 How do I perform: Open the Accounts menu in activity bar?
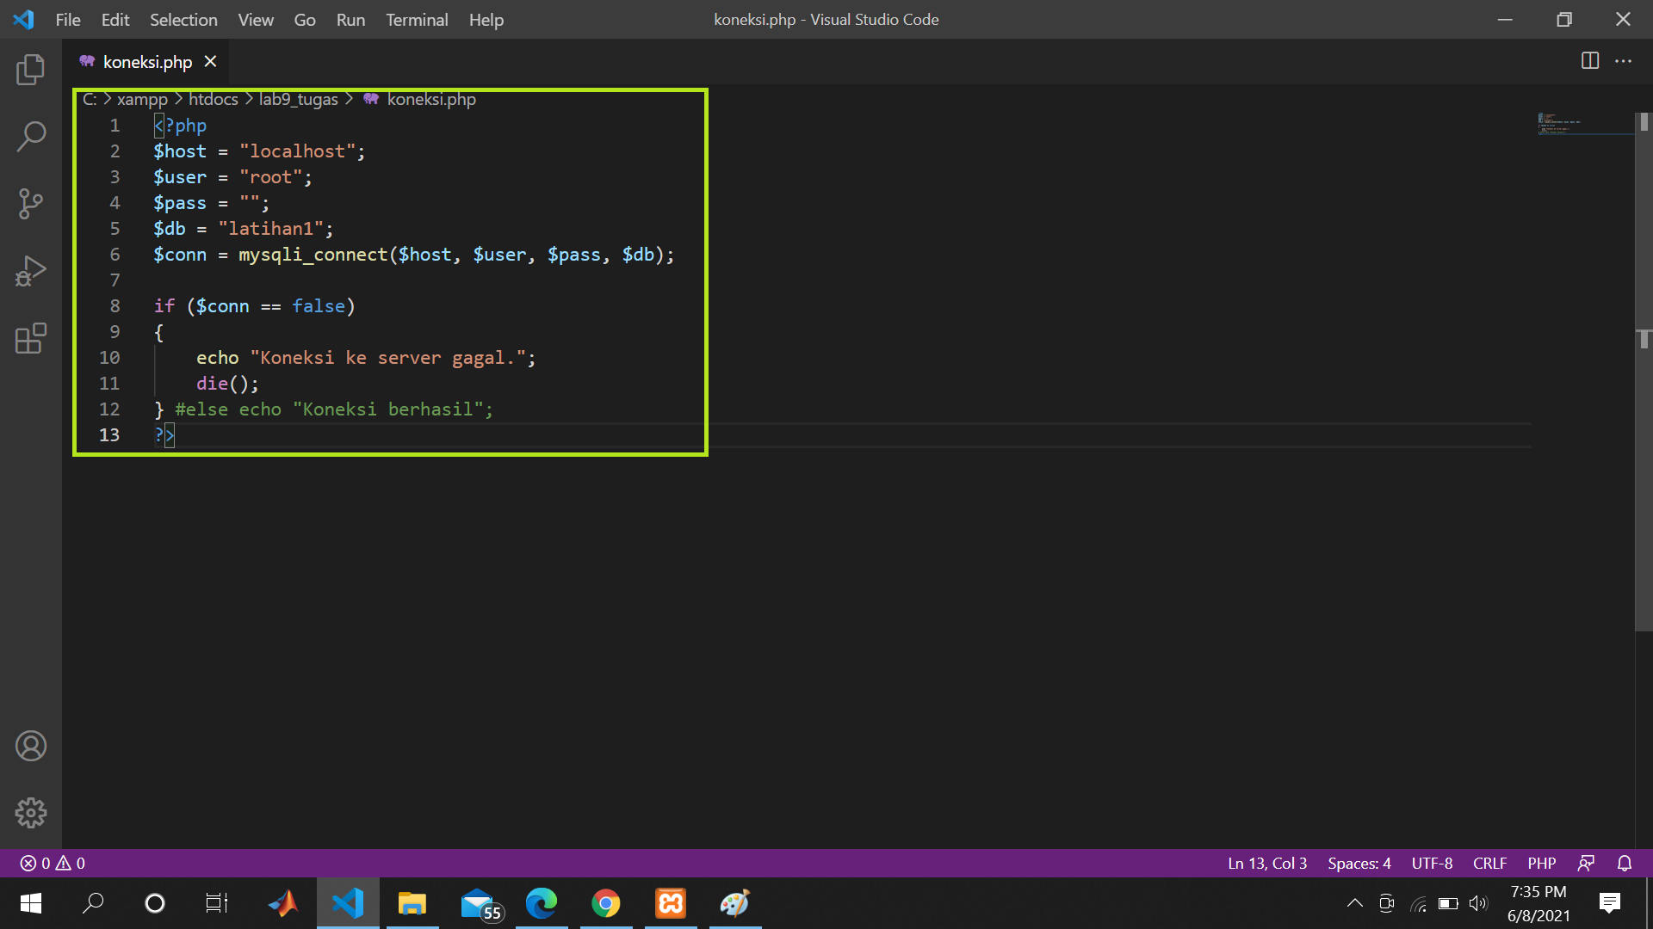point(31,746)
